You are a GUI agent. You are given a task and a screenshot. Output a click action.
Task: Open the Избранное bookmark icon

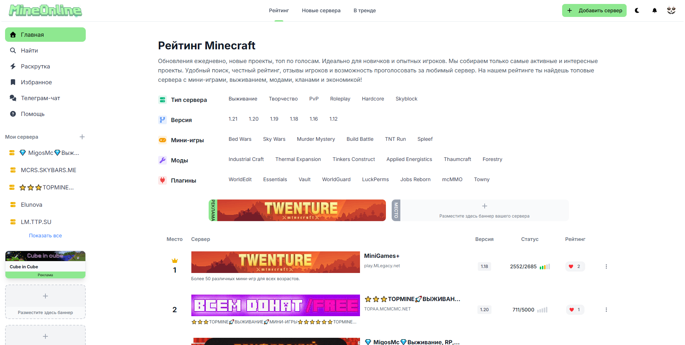click(13, 82)
